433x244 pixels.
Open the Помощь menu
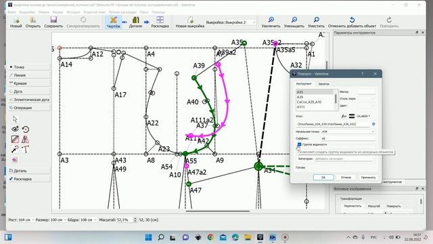[158, 12]
